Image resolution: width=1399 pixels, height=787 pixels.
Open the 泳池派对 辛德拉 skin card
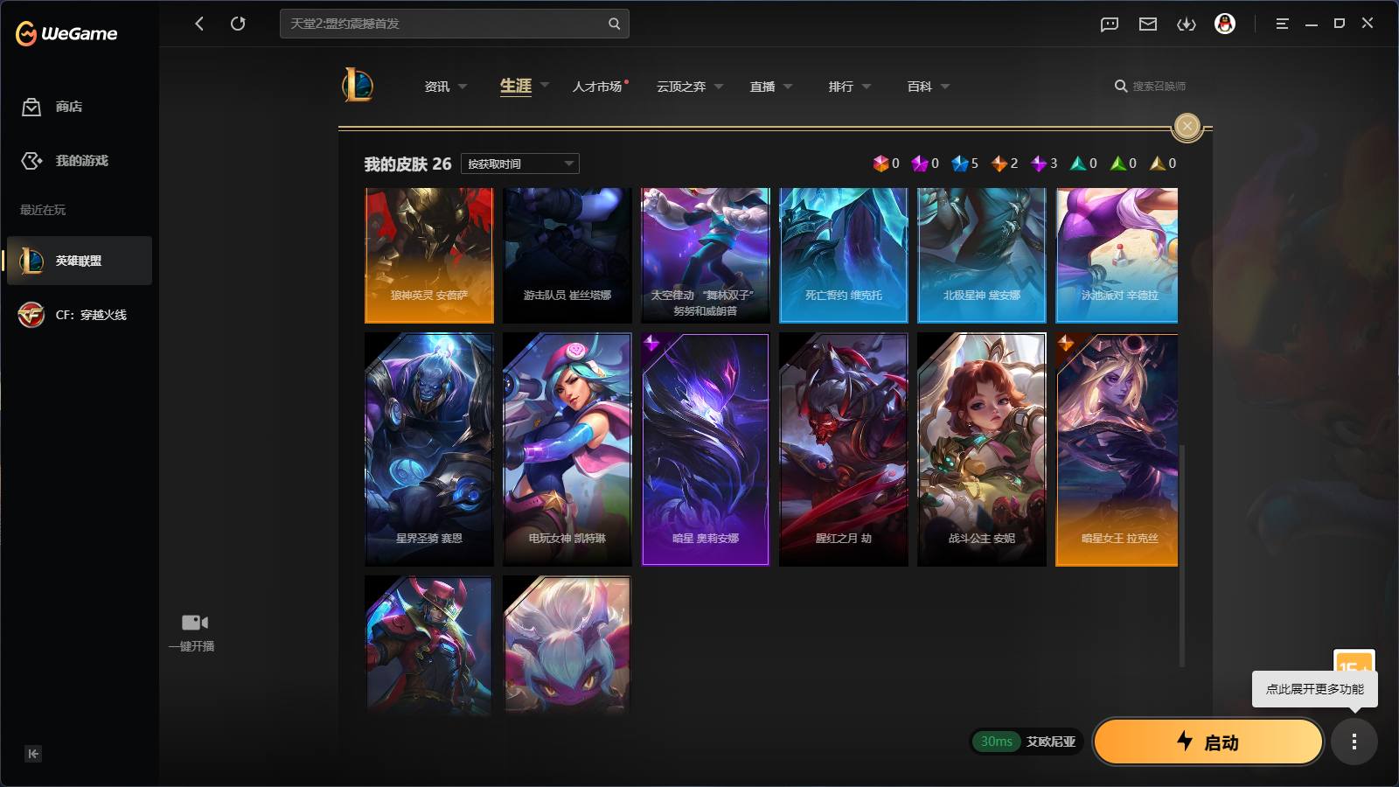[1117, 255]
